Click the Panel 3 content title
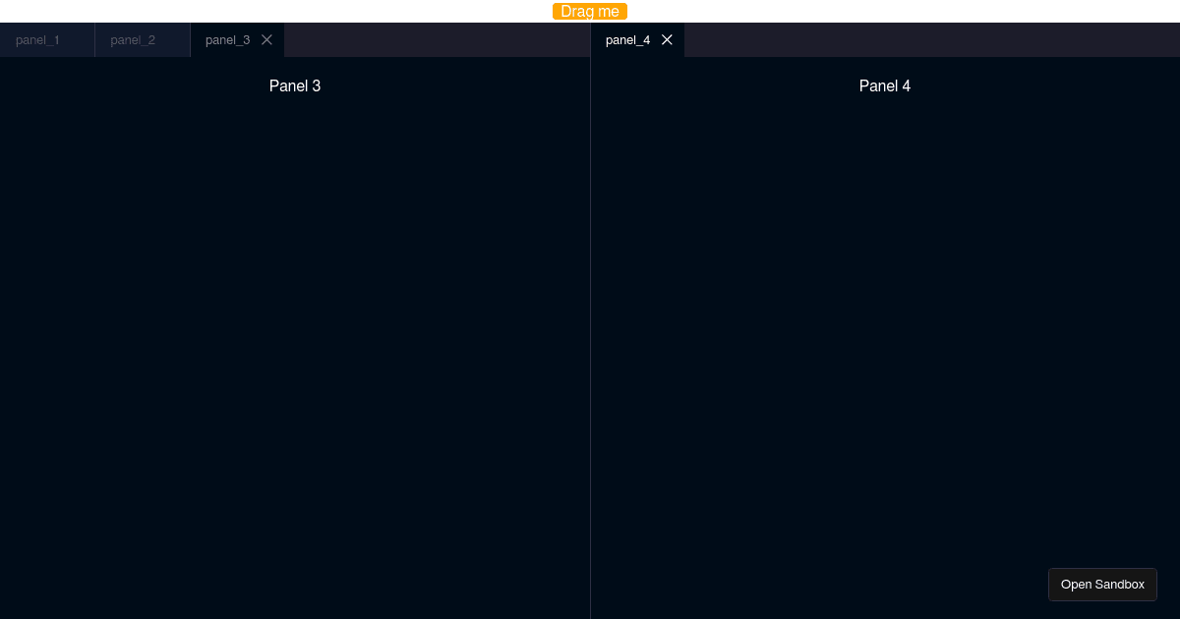Image resolution: width=1180 pixels, height=619 pixels. pyautogui.click(x=295, y=86)
